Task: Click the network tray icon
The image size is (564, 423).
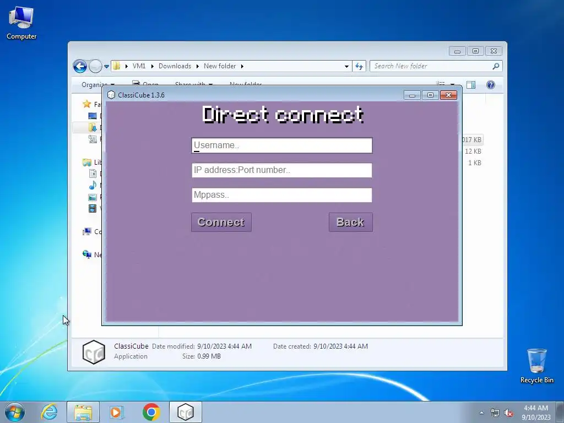Action: [x=495, y=413]
